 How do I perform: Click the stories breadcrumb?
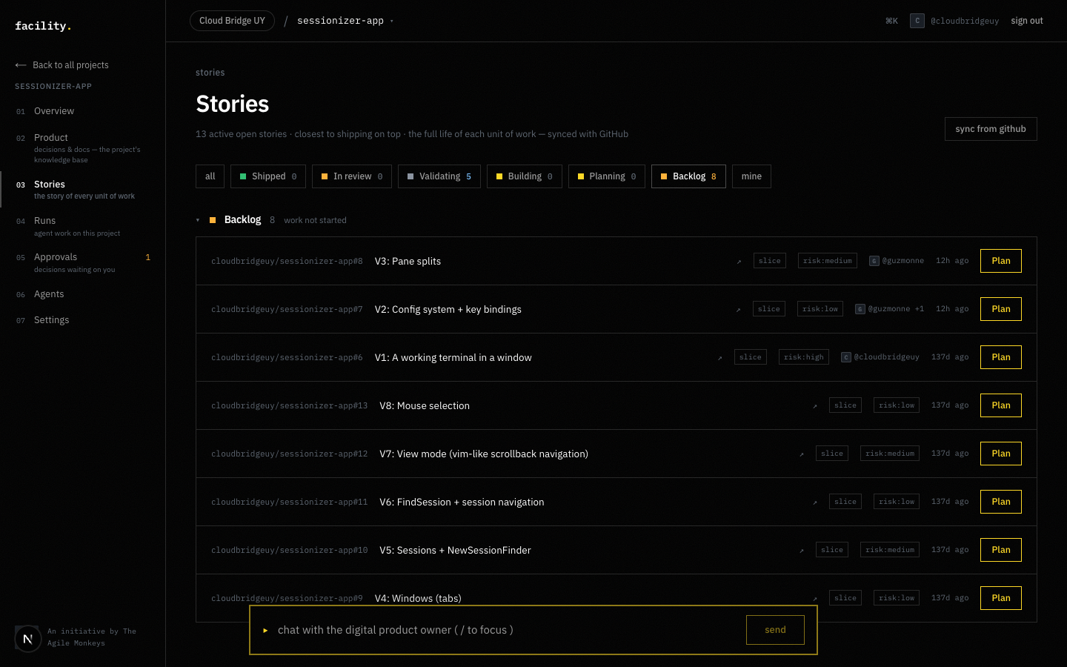(210, 73)
